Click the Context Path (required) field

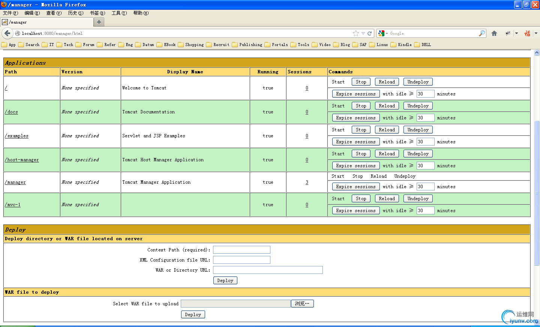click(x=241, y=250)
